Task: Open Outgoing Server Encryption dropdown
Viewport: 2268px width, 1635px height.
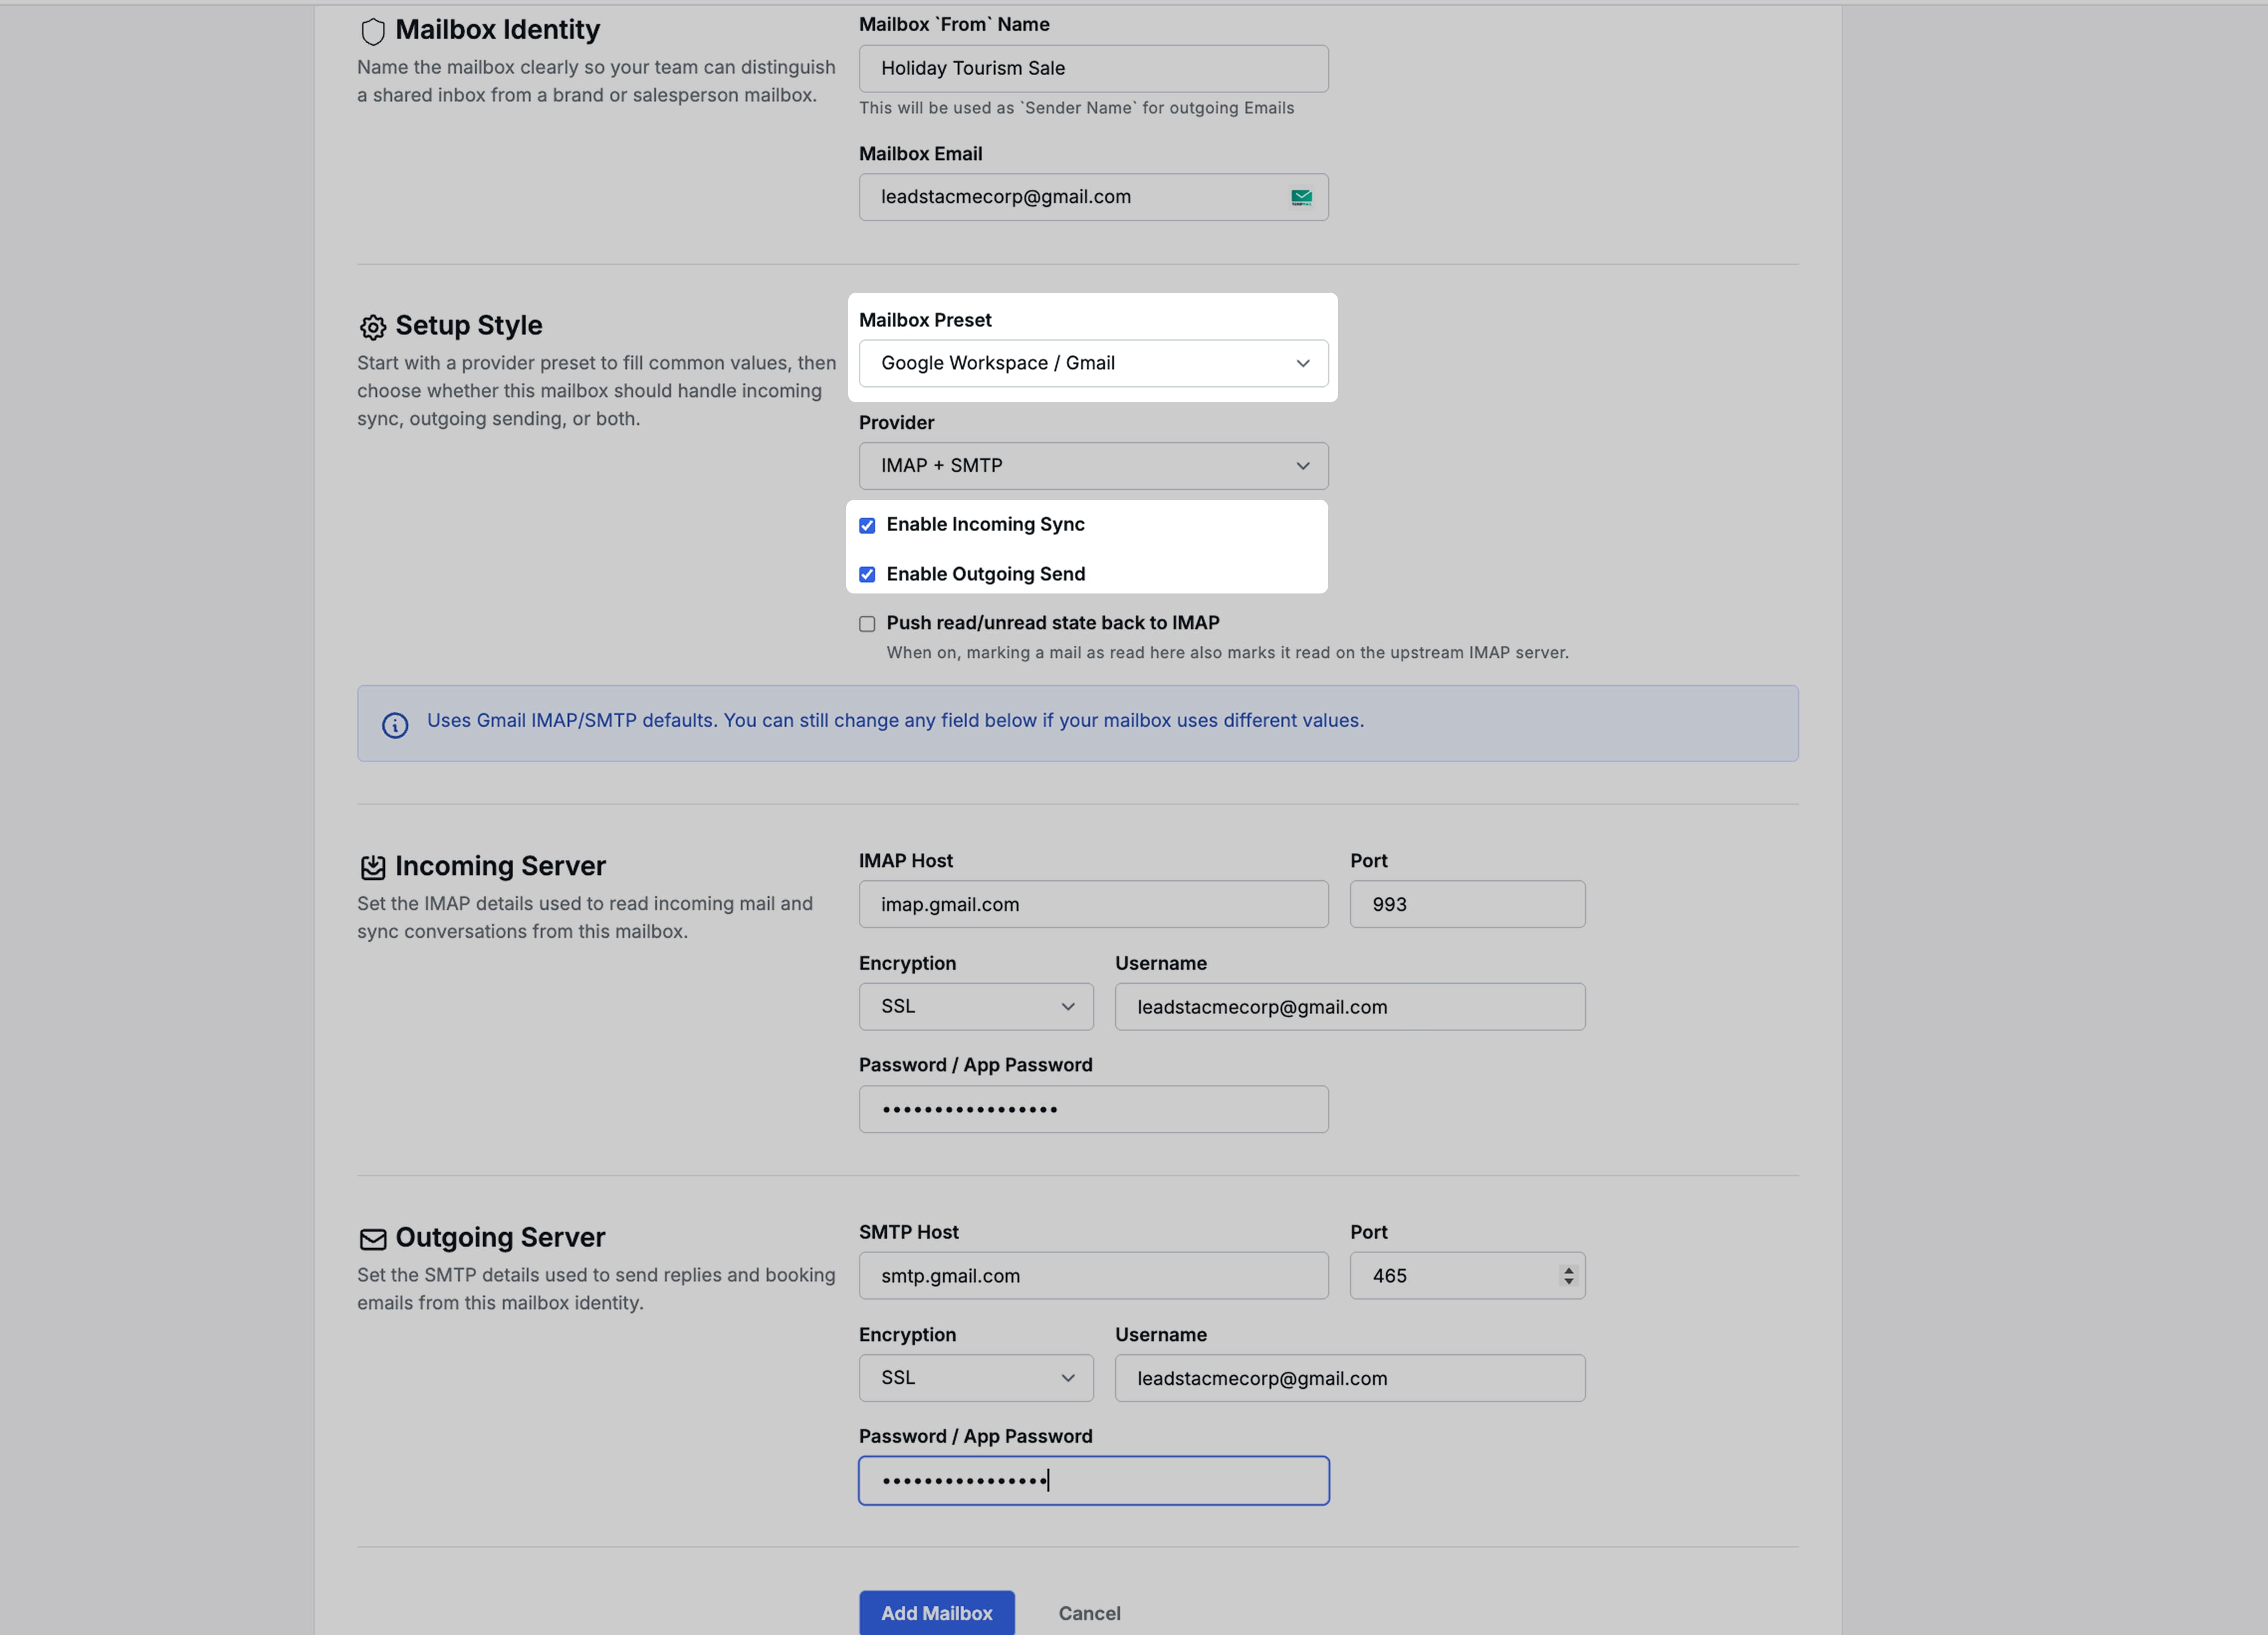Action: [976, 1378]
